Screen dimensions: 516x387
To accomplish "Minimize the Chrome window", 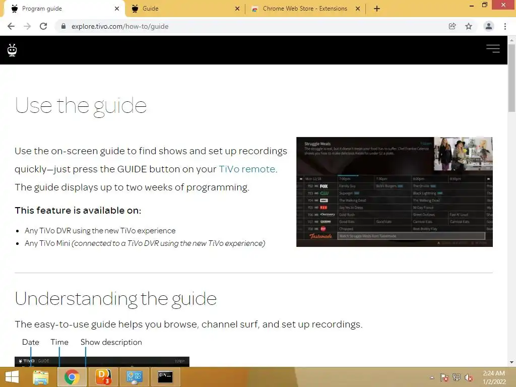I will point(472,5).
